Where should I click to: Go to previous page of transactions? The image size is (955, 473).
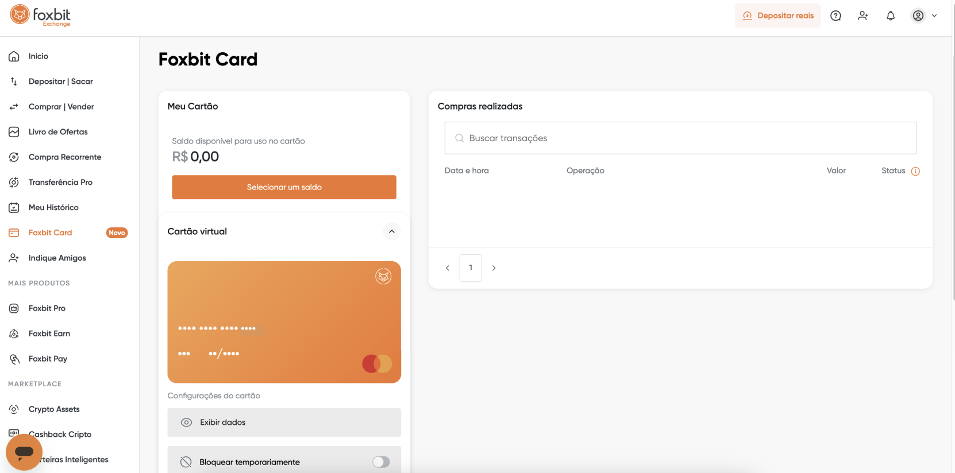pyautogui.click(x=448, y=268)
